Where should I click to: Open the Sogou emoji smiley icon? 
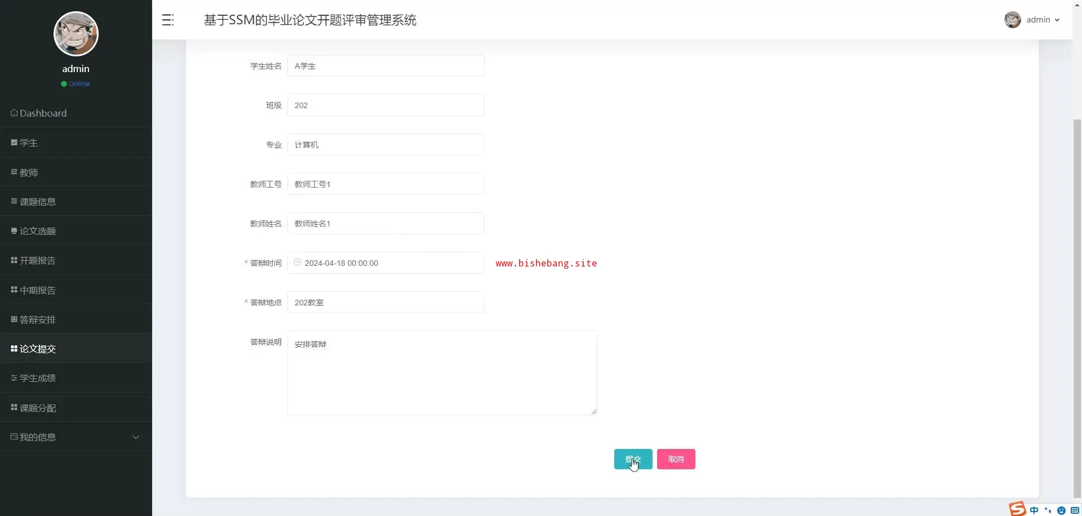click(1061, 510)
